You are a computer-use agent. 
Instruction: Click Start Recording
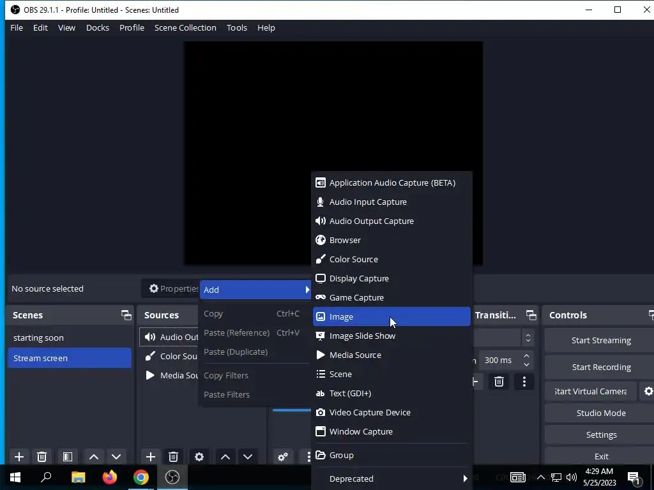pos(601,367)
